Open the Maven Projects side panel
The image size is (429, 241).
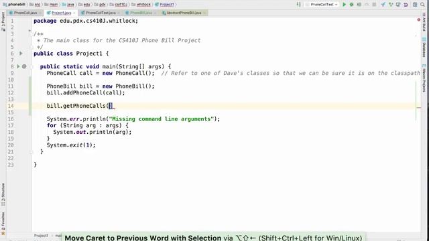coord(424,78)
